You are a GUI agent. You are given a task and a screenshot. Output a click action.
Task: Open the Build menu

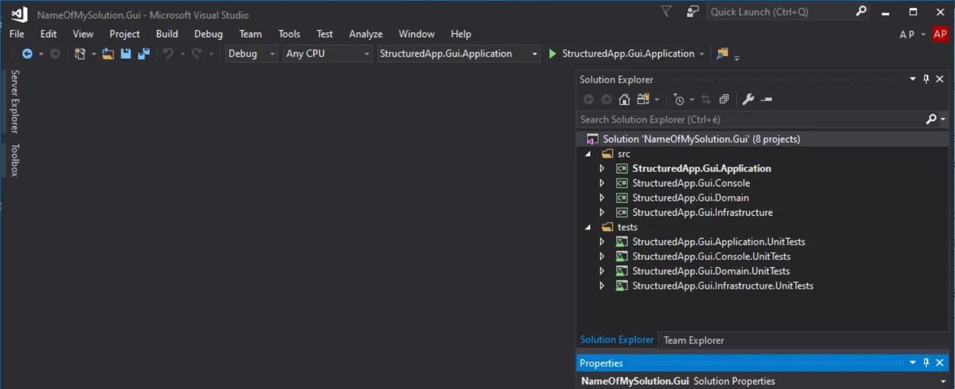(167, 34)
